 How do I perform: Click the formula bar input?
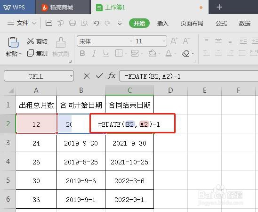coord(189,76)
